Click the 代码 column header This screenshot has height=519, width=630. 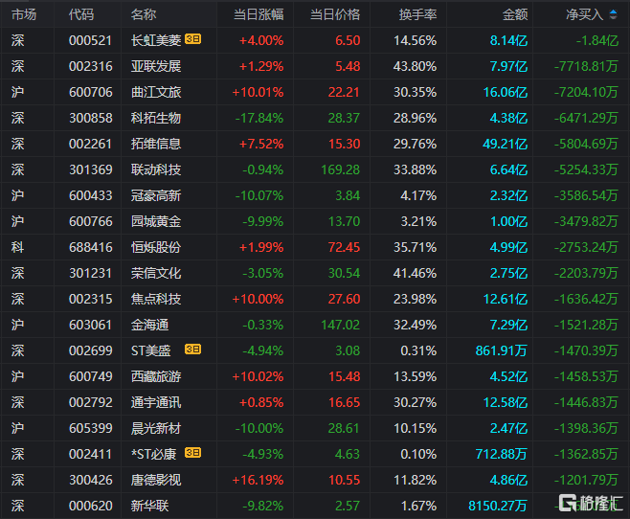(81, 15)
